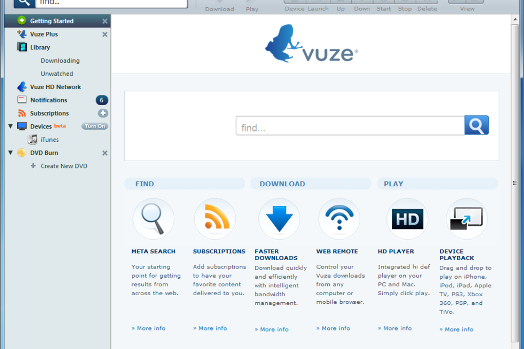This screenshot has width=524, height=349.
Task: Click the Vuze Plus frog icon
Action: [22, 34]
